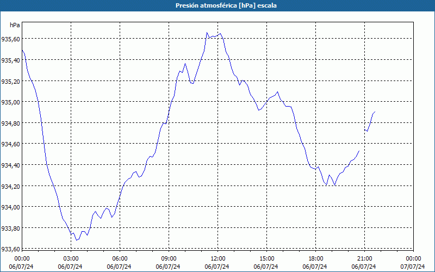Viewport: 435px width, 272px height.
Task: Select the 934,60 axis value
Action: (11, 144)
